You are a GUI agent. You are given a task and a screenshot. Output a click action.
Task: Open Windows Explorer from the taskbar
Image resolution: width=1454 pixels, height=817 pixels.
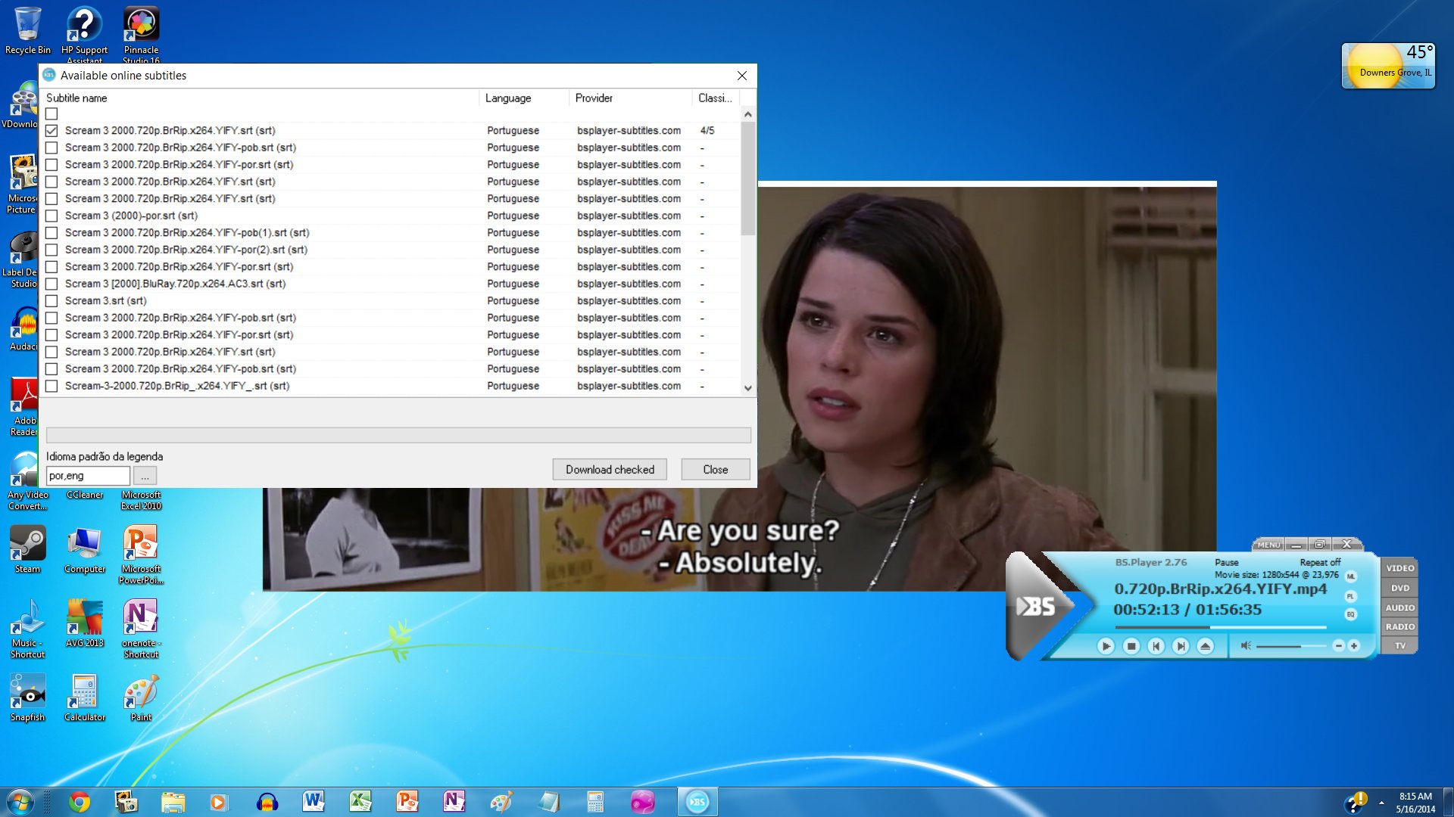[173, 802]
